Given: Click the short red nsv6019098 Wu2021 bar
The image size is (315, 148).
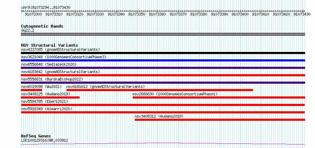Looking at the screenshot, I should coord(31,90).
